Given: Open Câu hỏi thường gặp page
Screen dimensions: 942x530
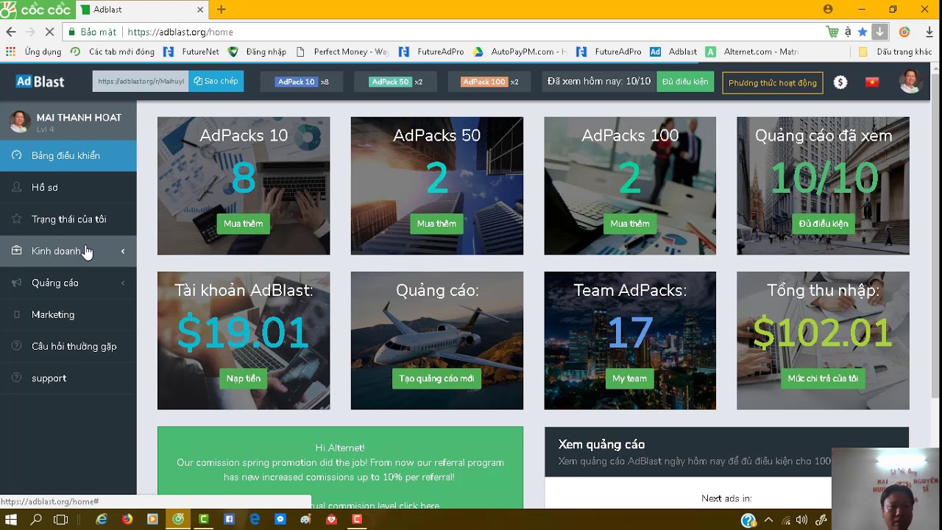Looking at the screenshot, I should pyautogui.click(x=68, y=346).
